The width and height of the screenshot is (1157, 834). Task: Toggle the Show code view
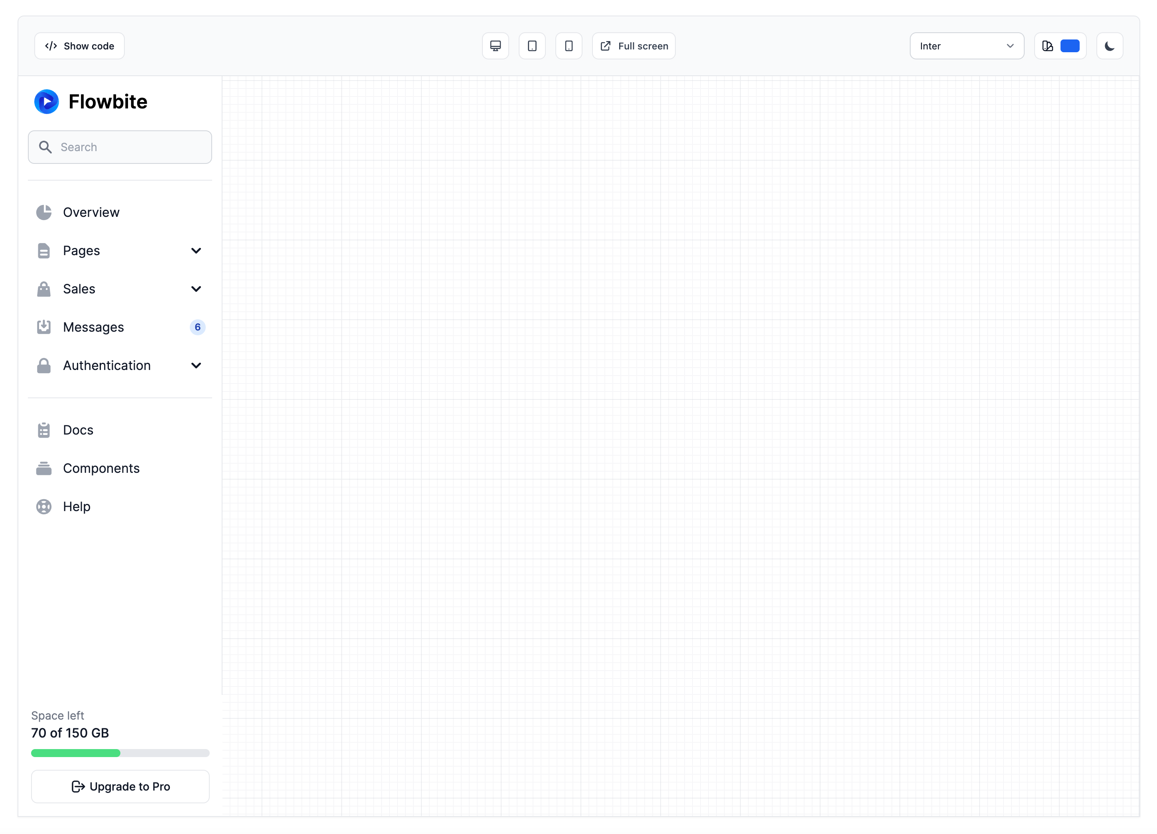(79, 45)
